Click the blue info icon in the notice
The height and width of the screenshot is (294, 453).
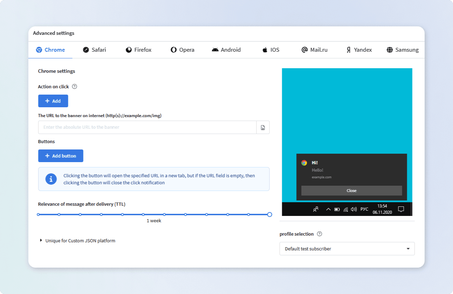click(x=51, y=179)
